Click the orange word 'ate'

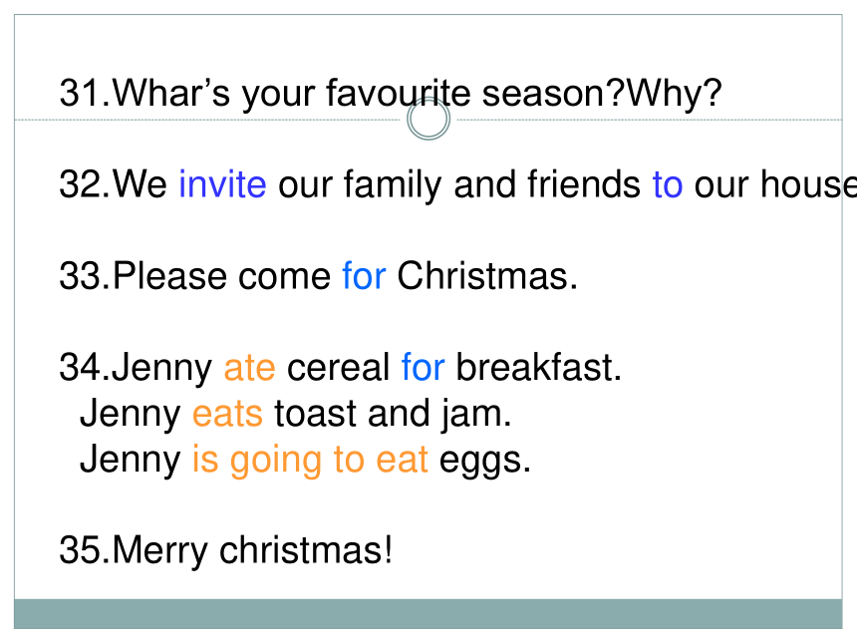click(250, 368)
